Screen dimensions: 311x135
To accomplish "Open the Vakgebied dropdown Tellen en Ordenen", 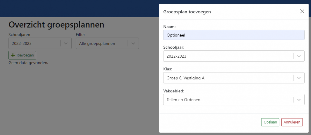I will point(234,99).
